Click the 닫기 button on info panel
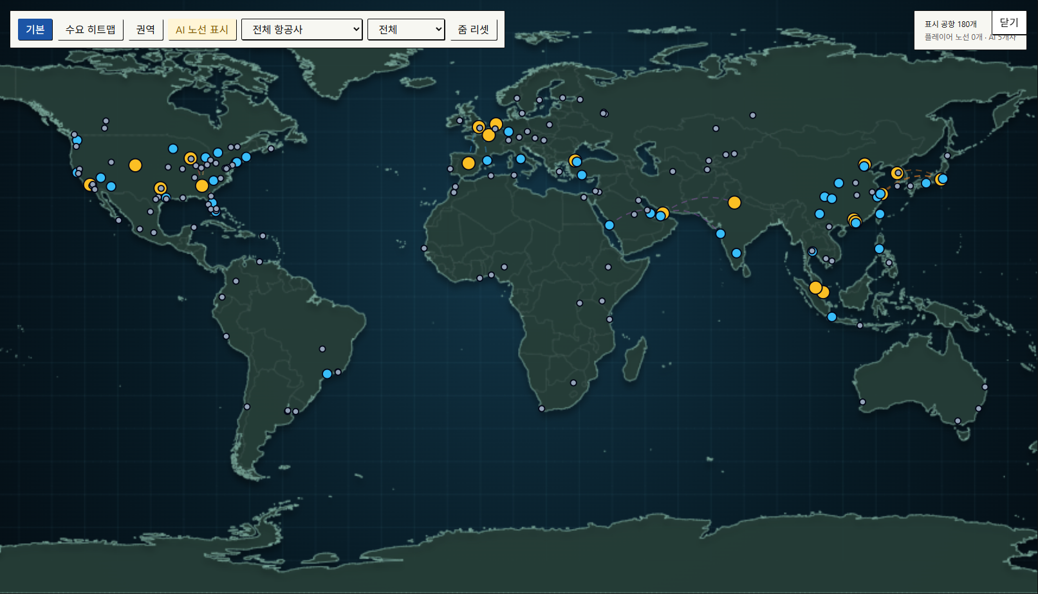1038x594 pixels. click(1009, 23)
